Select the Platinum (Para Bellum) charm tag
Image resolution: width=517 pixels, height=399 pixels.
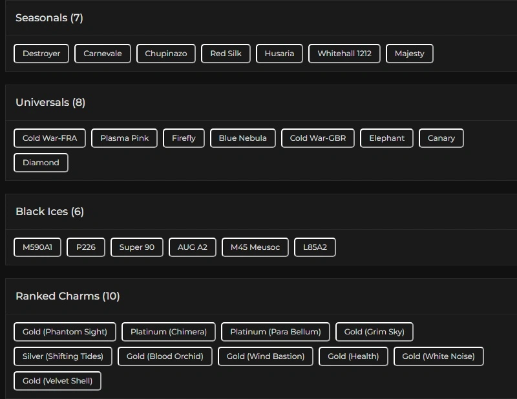(275, 332)
